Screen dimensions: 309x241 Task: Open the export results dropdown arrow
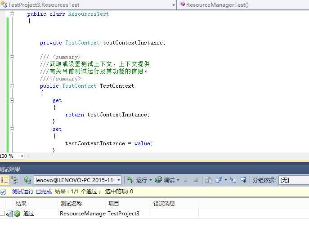(x=226, y=180)
